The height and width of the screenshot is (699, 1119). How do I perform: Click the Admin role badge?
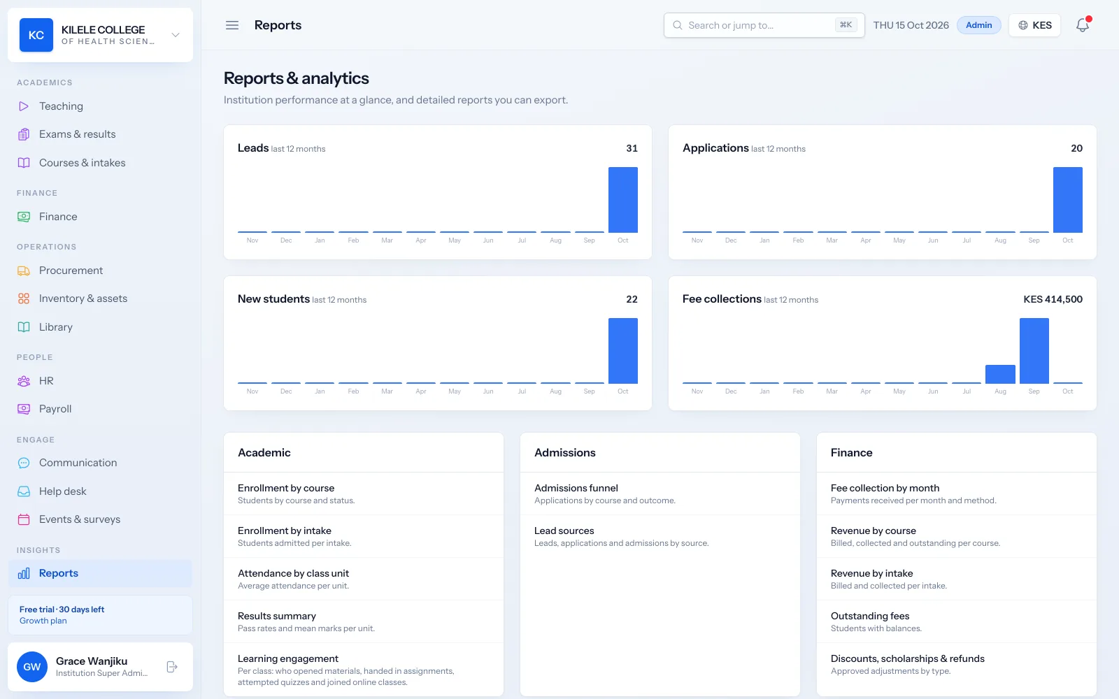[979, 25]
